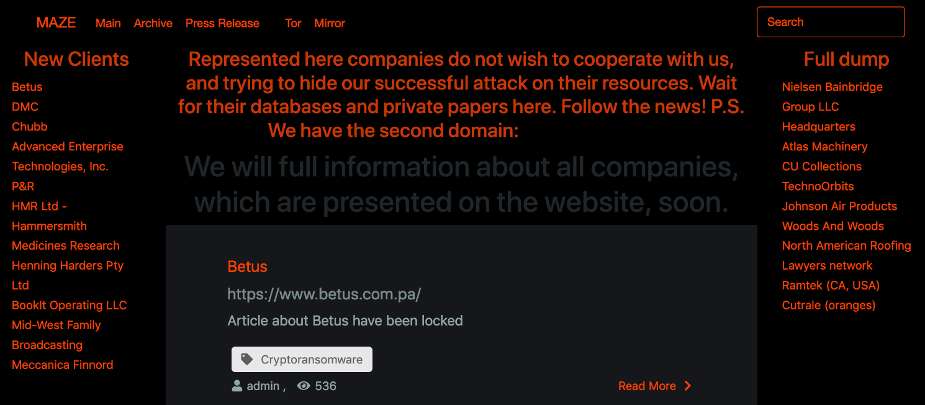Open the Betus article title link
This screenshot has height=405, width=925.
pyautogui.click(x=247, y=266)
